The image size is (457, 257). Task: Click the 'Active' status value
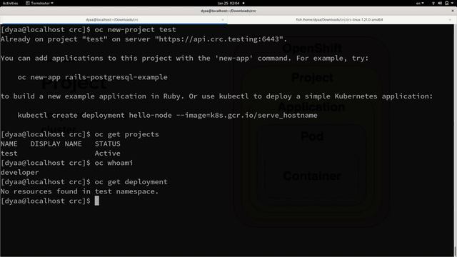107,153
